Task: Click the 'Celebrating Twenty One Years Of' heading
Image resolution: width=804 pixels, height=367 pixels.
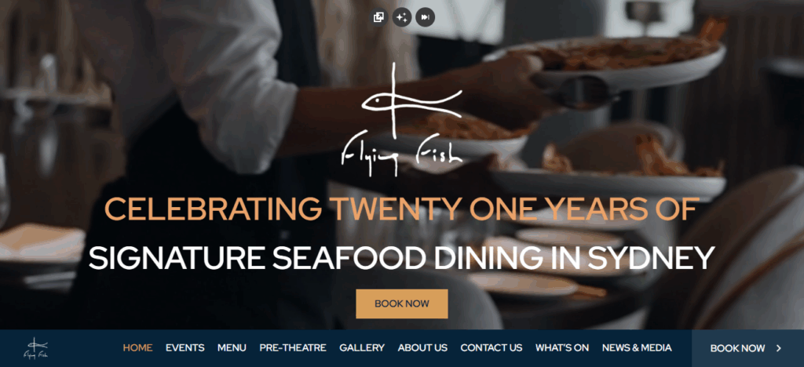Action: pos(401,209)
